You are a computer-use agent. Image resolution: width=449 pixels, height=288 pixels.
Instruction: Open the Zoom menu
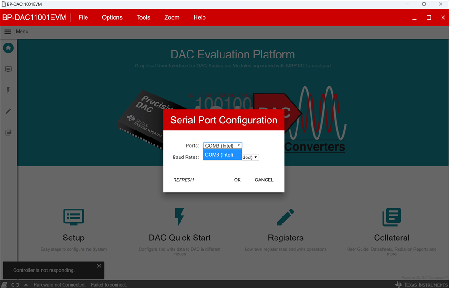tap(172, 17)
